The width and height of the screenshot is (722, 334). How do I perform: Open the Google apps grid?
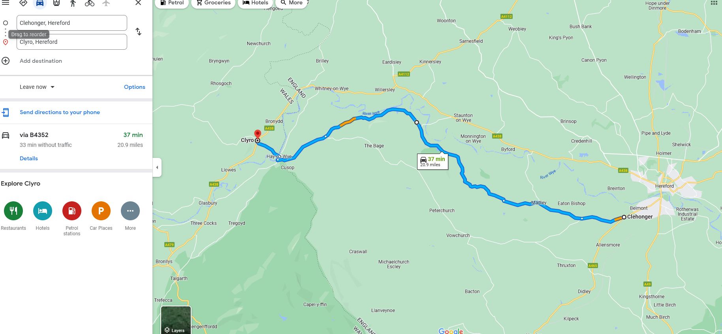pyautogui.click(x=714, y=3)
